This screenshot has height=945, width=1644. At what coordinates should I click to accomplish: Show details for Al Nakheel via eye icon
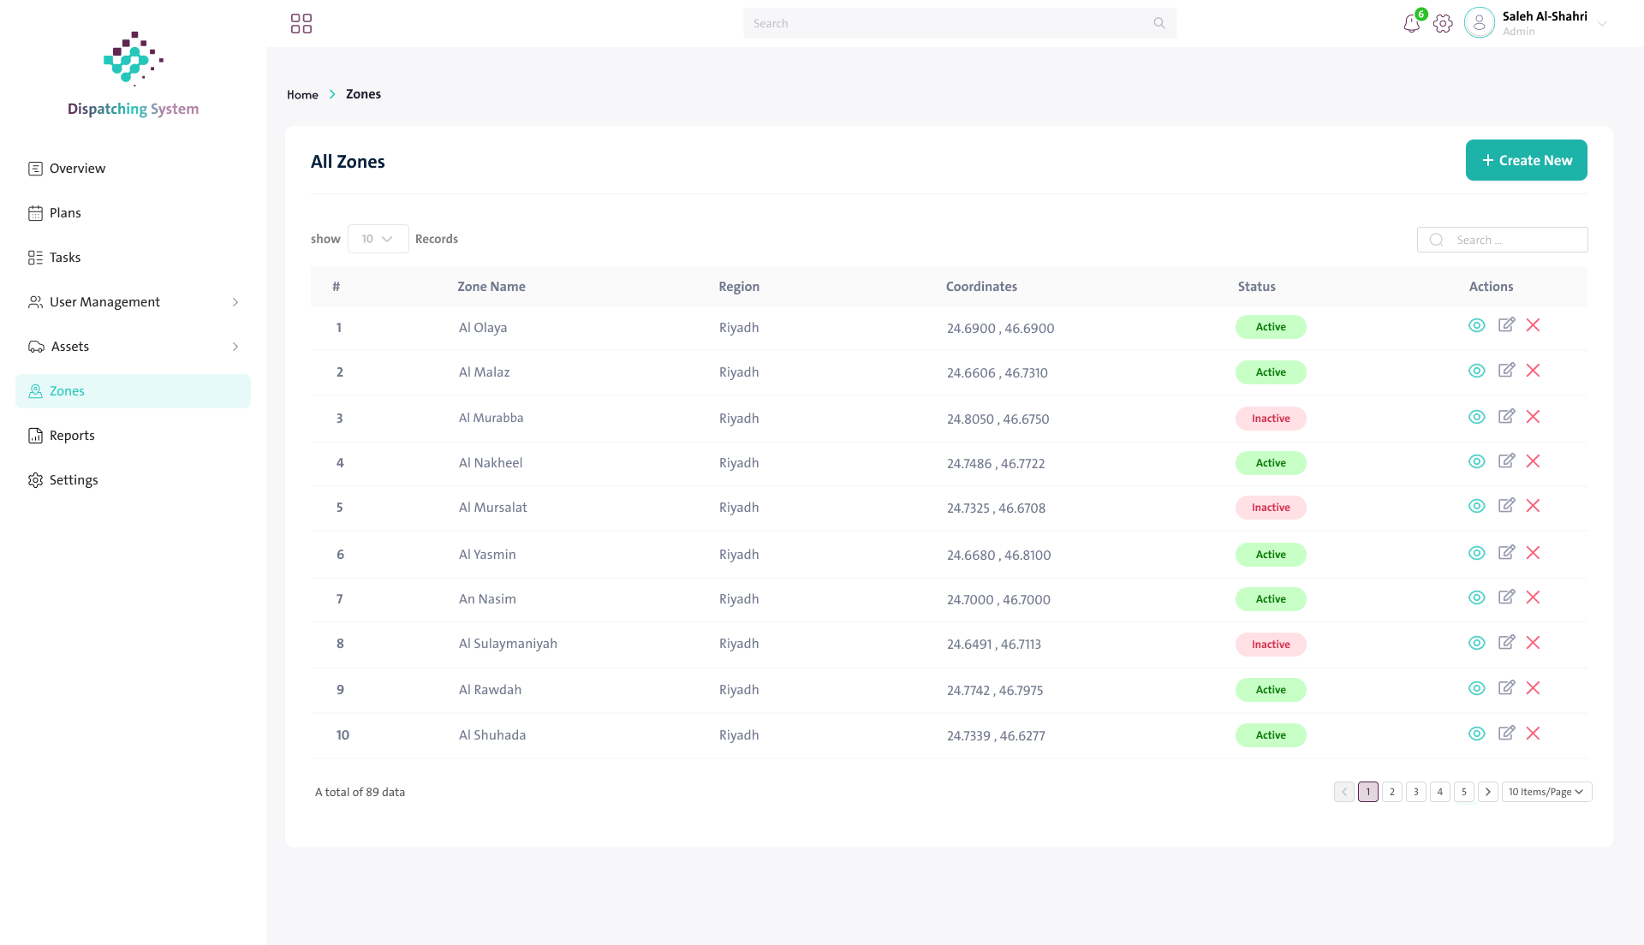tap(1476, 461)
